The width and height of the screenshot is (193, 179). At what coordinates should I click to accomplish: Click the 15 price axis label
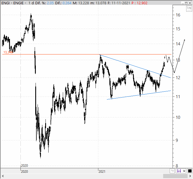[178, 29]
